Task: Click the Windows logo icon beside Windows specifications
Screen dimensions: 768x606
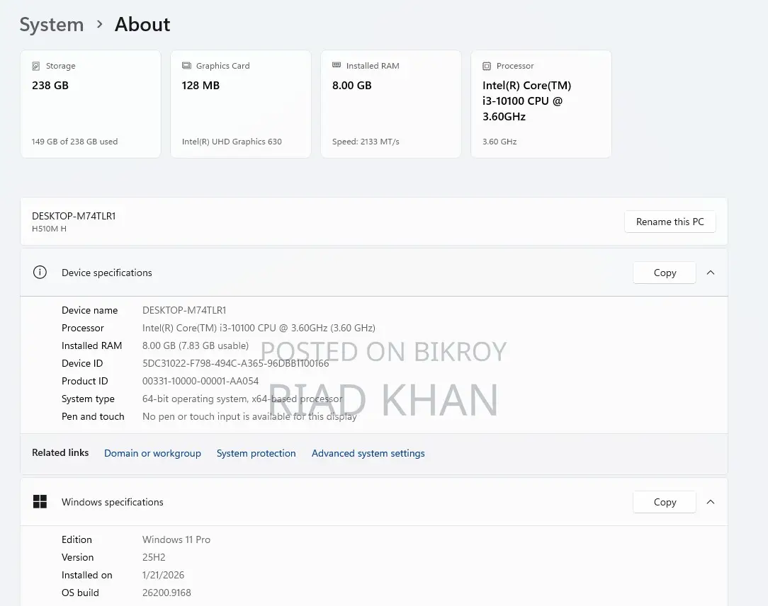Action: click(x=40, y=502)
